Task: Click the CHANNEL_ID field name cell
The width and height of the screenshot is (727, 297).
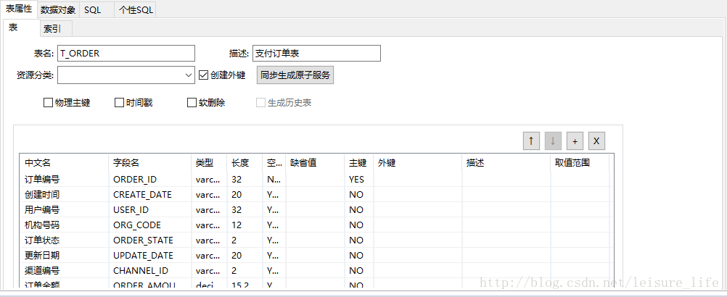Action: 149,271
